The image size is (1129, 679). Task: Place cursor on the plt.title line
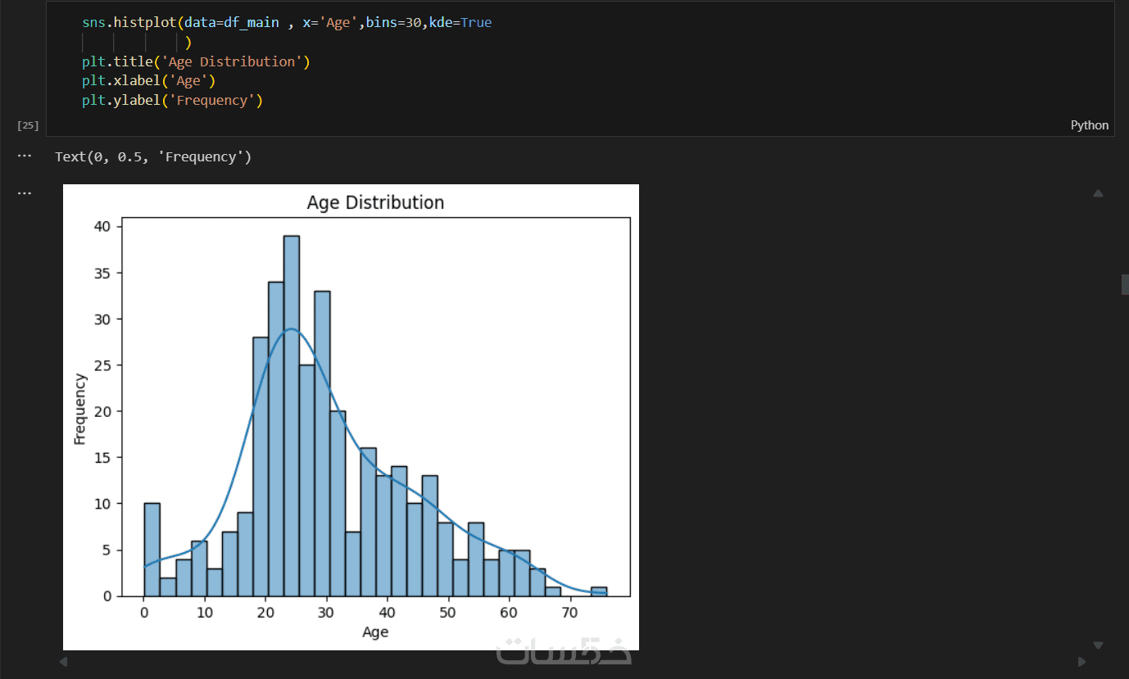tap(195, 61)
